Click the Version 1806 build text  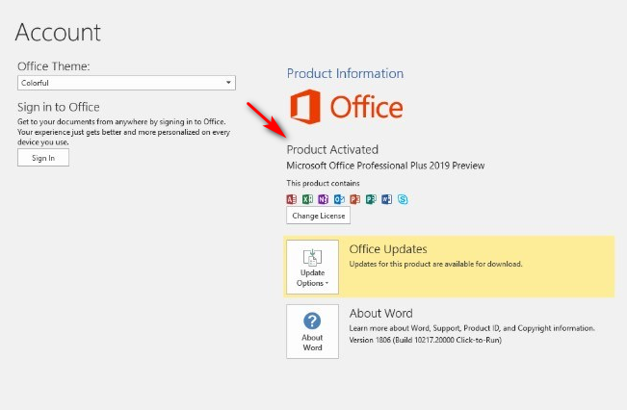coord(425,340)
